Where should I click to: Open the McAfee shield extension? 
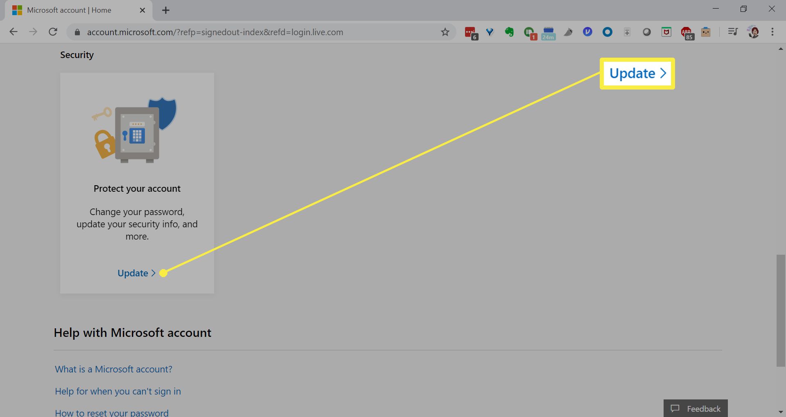pyautogui.click(x=666, y=32)
